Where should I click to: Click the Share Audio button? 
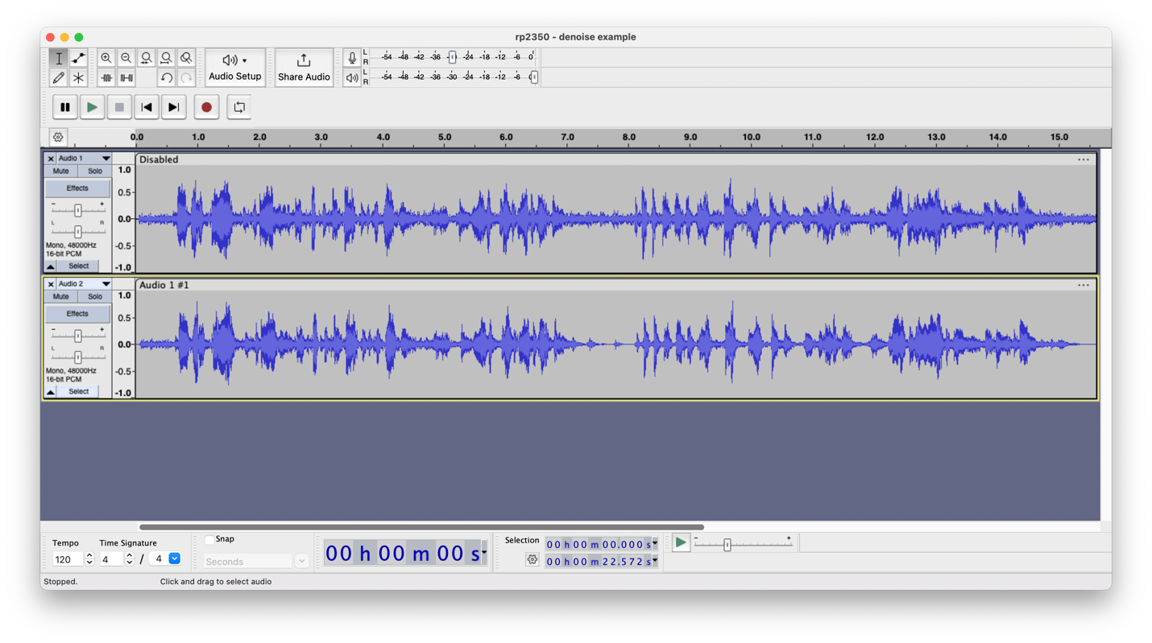click(304, 68)
